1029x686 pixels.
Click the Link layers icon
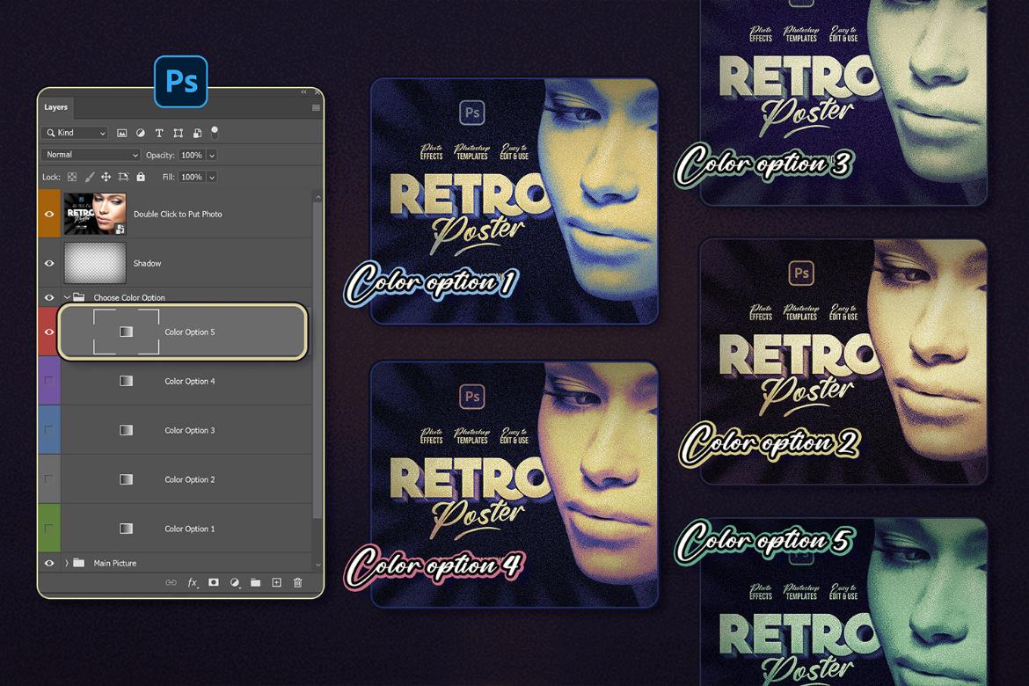tap(171, 583)
